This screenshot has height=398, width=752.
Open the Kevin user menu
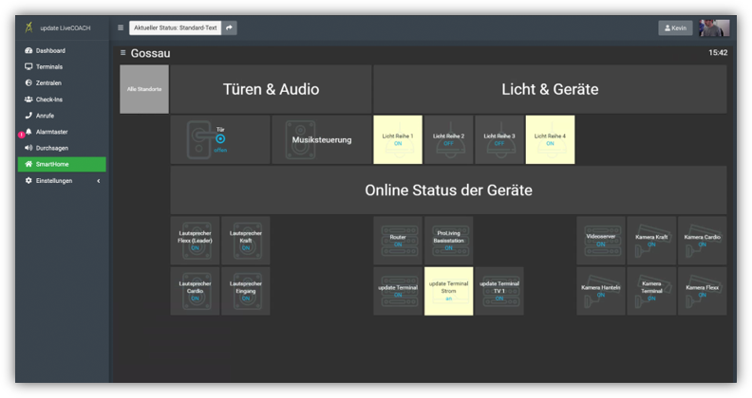(x=675, y=28)
